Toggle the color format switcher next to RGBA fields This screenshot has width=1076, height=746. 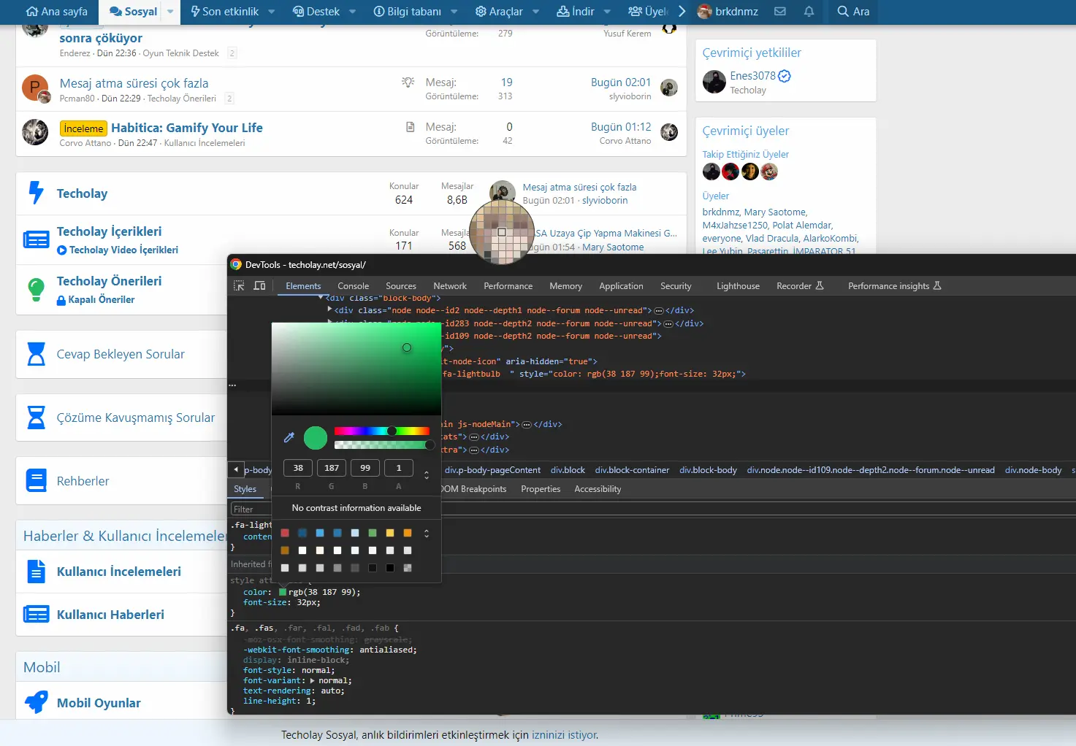point(427,474)
